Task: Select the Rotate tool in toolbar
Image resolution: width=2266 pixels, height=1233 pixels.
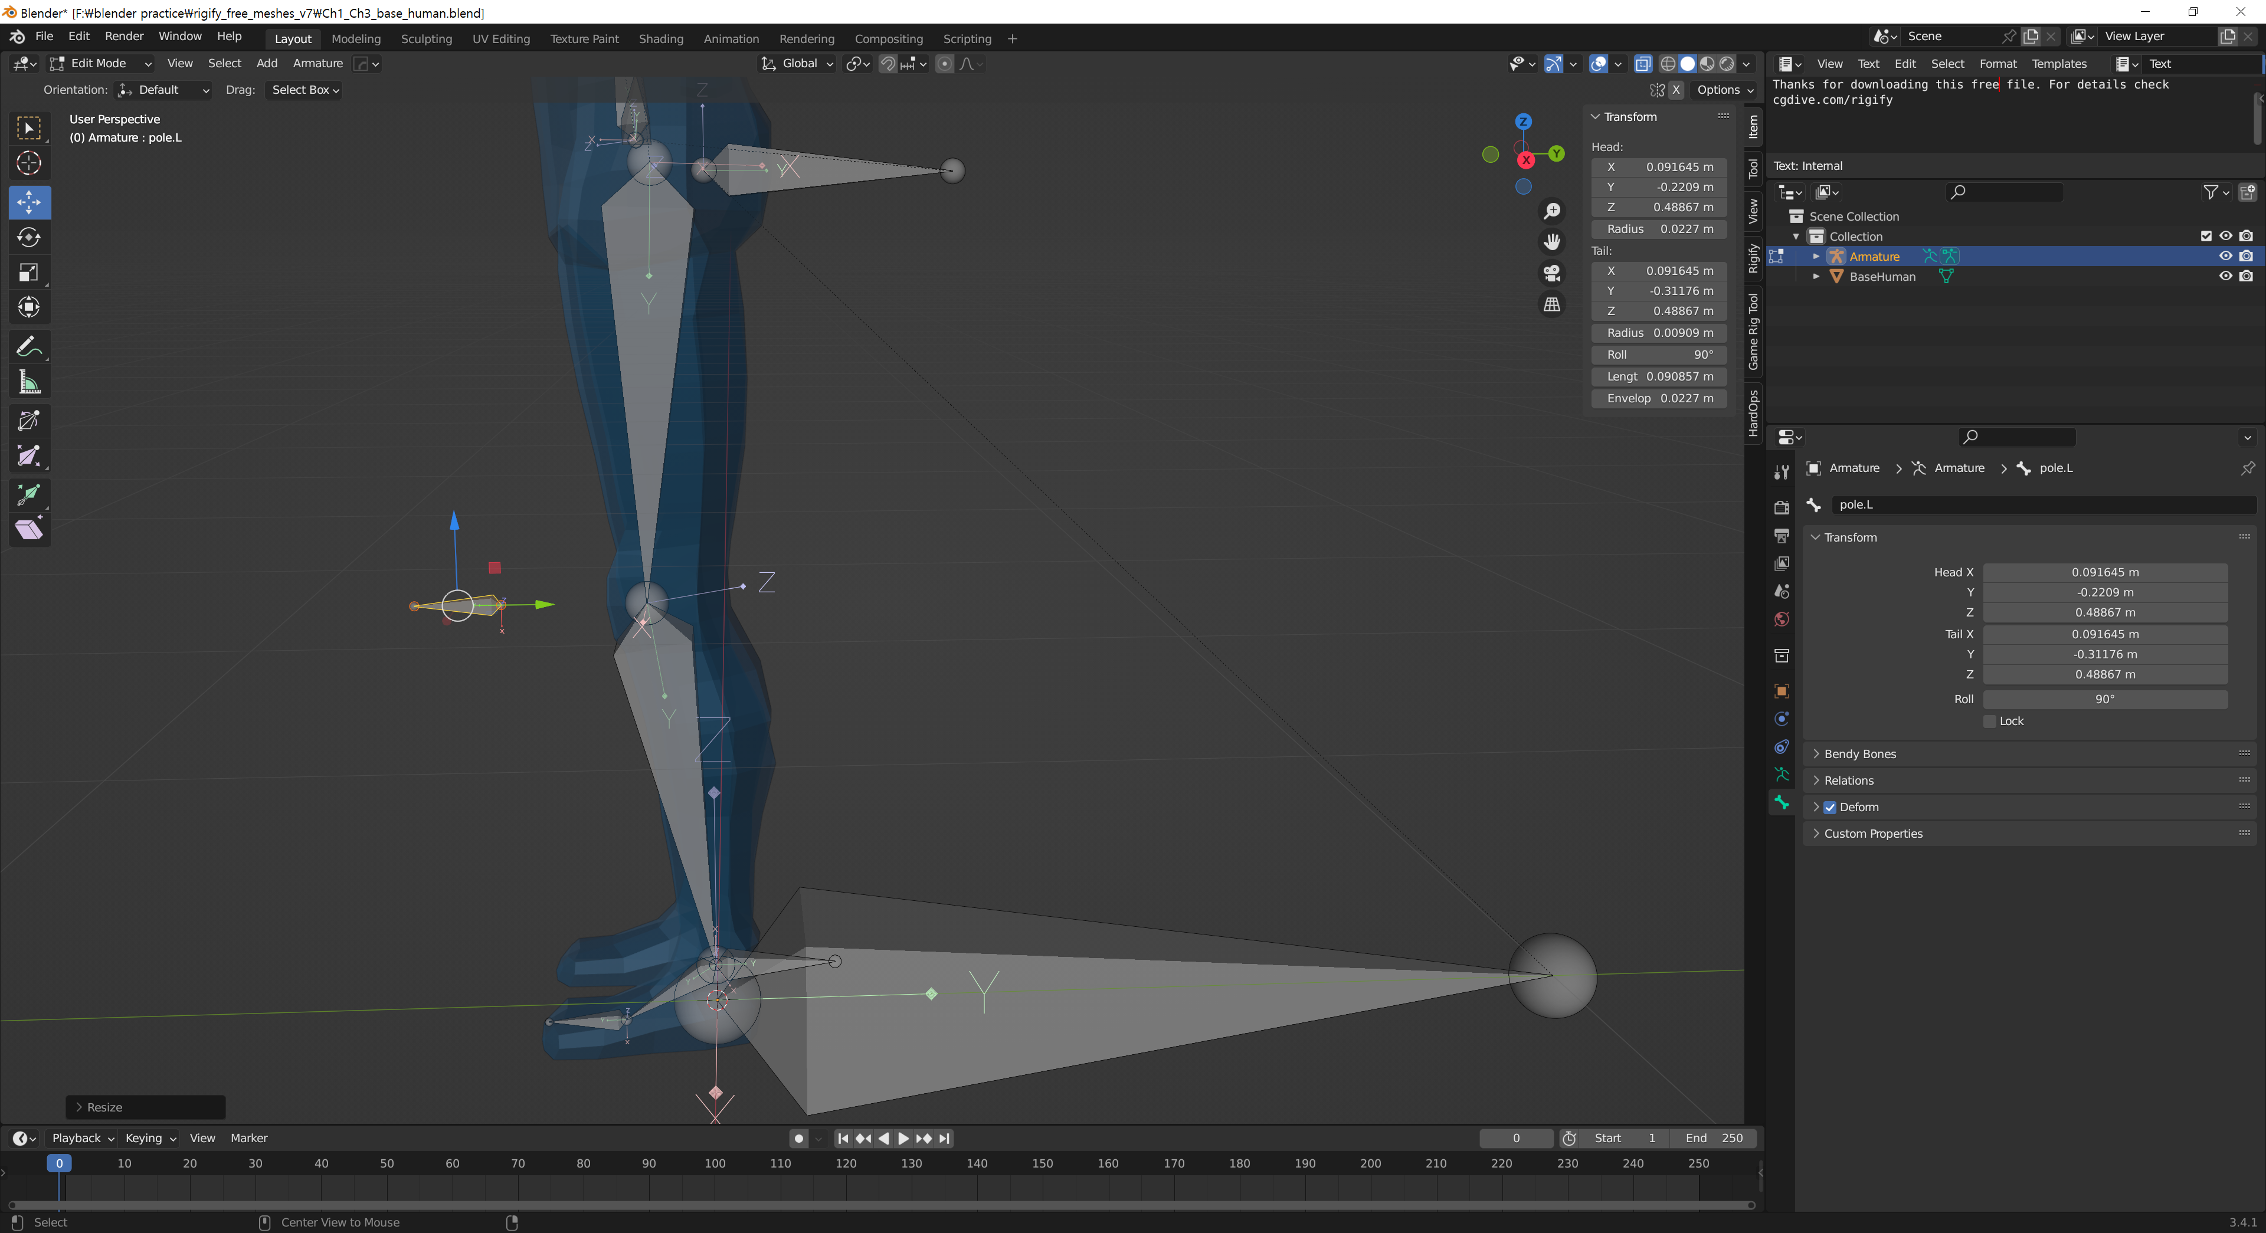Action: point(29,237)
